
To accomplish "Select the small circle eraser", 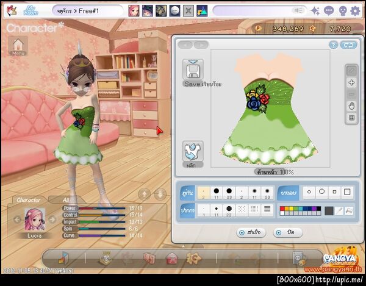I will point(309,192).
